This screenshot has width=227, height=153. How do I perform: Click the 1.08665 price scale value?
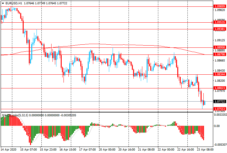220,61
